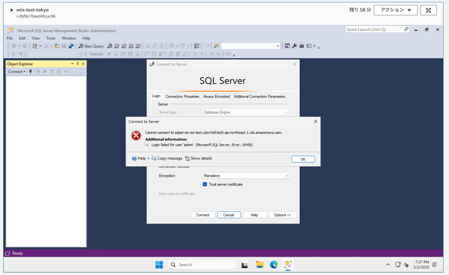Click the Object Explorer refresh icon
Image resolution: width=449 pixels, height=275 pixels.
pyautogui.click(x=59, y=72)
